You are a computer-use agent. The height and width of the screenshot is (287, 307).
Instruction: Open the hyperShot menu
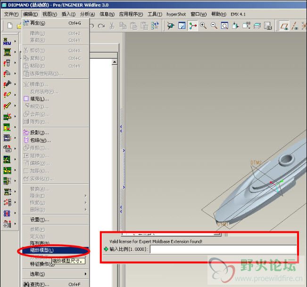[x=176, y=14]
